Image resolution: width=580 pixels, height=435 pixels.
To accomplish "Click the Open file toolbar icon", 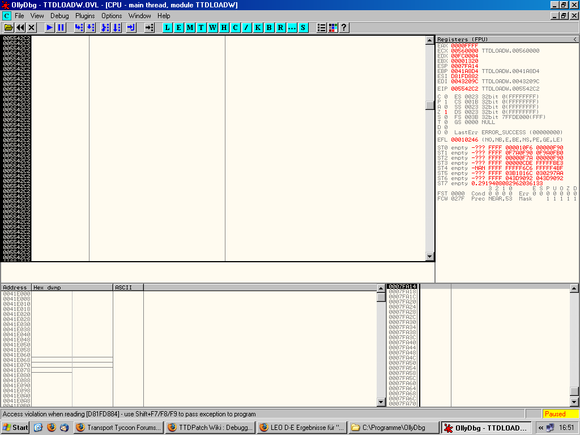I will 9,28.
